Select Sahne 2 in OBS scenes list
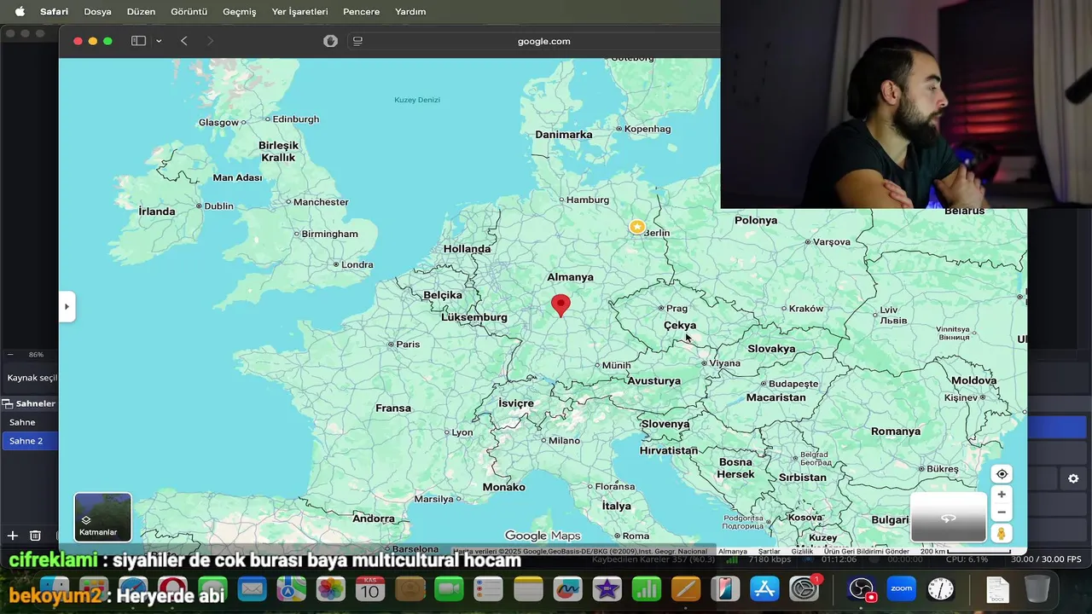Screen dimensions: 1092x614 (29, 441)
